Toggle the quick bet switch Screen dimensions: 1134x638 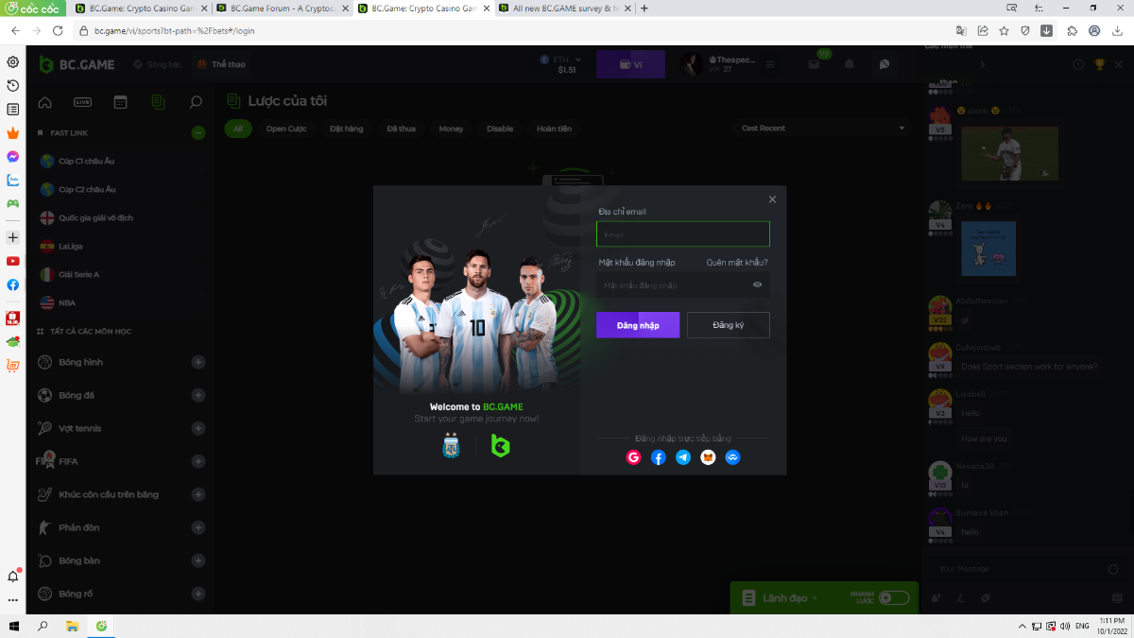(893, 598)
